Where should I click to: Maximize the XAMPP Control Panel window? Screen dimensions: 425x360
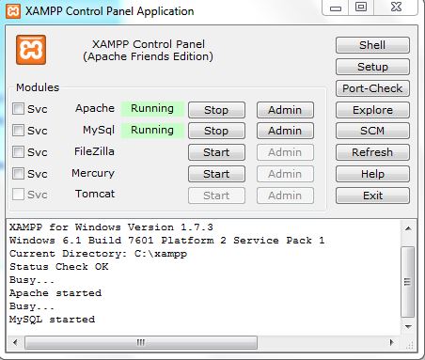click(x=361, y=7)
